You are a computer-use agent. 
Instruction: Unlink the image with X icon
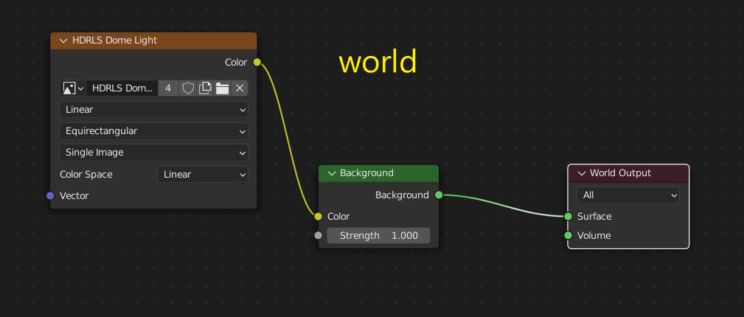[240, 88]
